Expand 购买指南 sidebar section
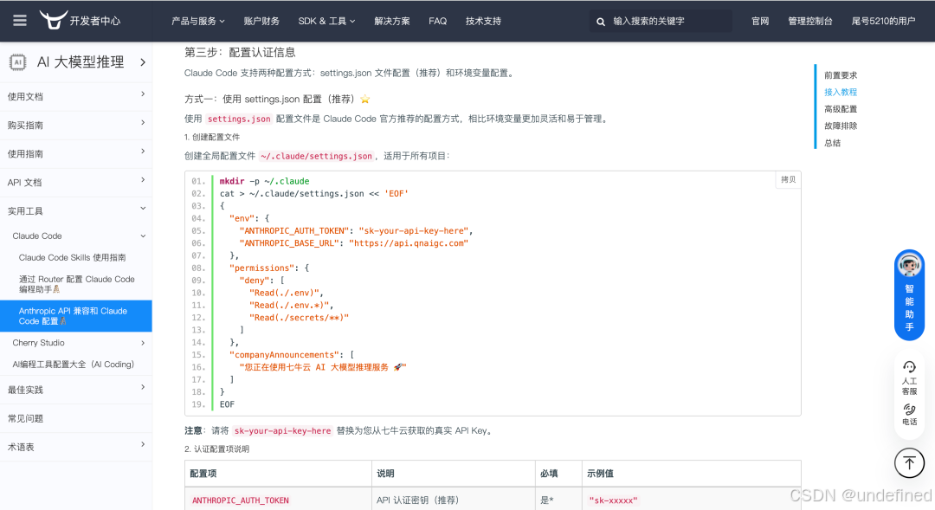The height and width of the screenshot is (510, 935). (75, 126)
